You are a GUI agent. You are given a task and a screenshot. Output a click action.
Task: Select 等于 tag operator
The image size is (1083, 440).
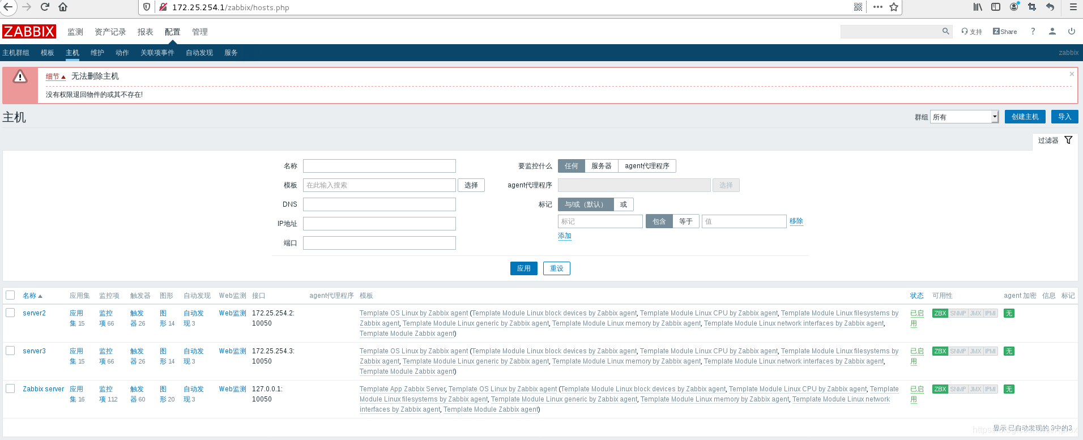(x=685, y=221)
